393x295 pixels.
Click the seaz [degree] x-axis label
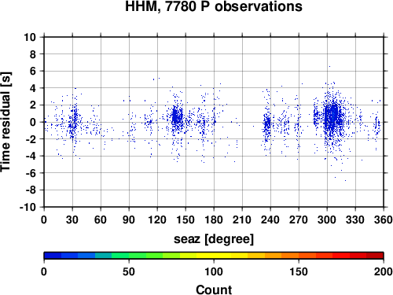click(214, 239)
